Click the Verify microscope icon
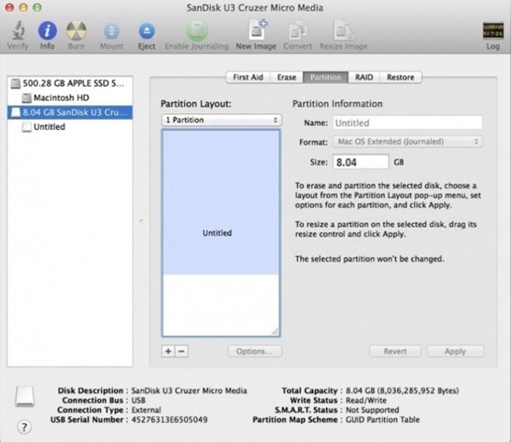 pos(17,31)
